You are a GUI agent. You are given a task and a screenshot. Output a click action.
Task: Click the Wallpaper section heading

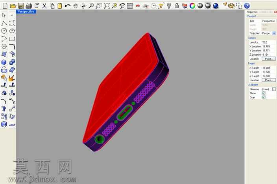point(253,85)
